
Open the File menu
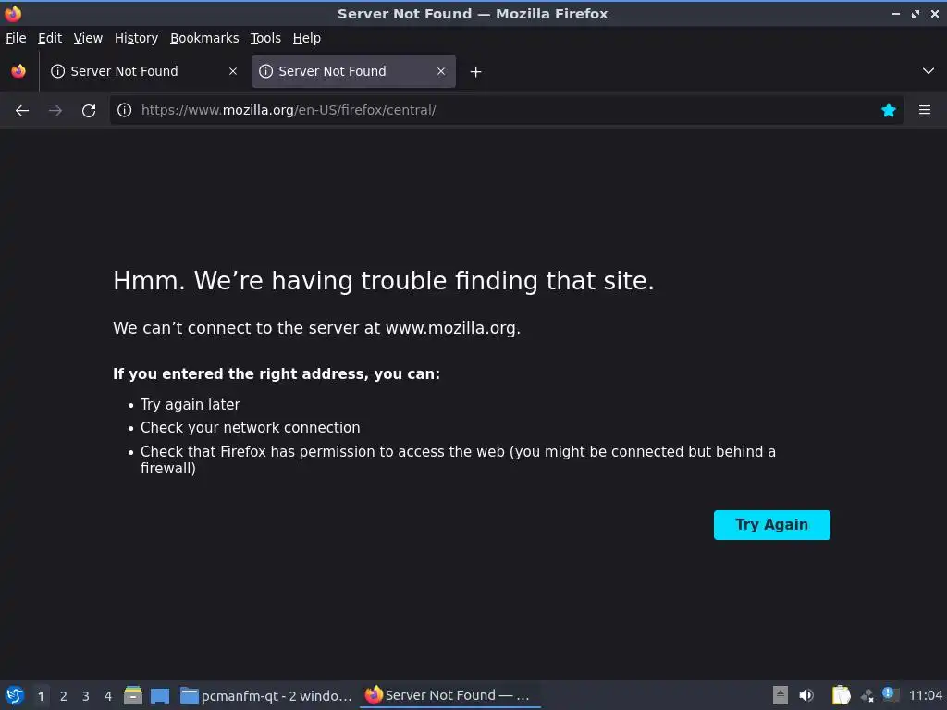pos(16,38)
